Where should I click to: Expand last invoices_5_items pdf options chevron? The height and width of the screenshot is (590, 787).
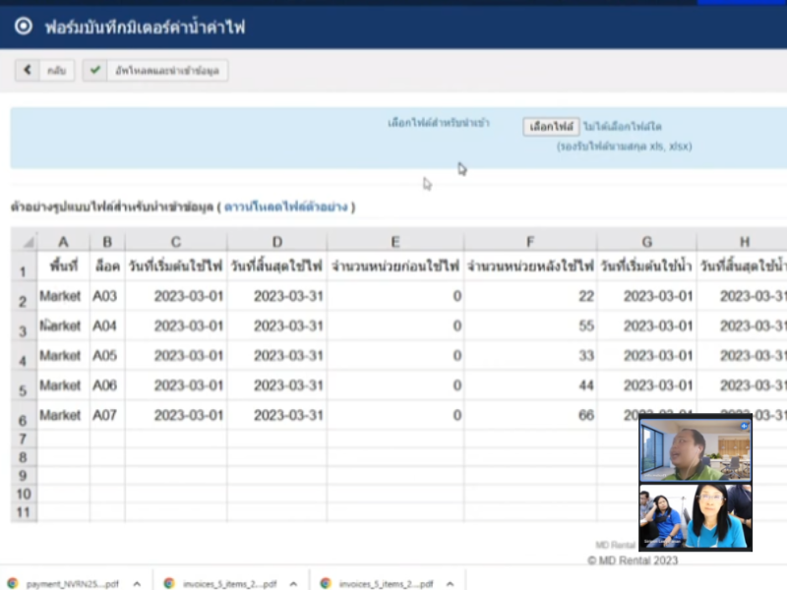pos(451,584)
